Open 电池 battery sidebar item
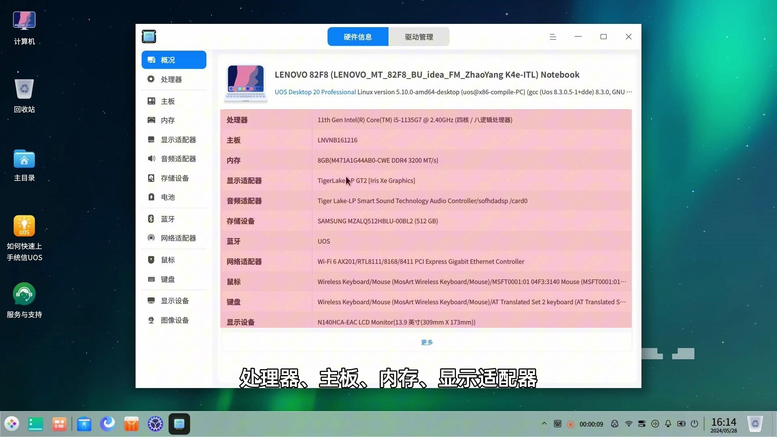Viewport: 777px width, 437px height. [x=174, y=197]
